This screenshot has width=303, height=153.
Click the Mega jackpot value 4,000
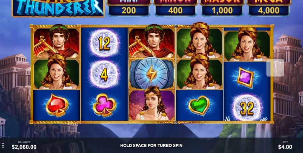click(x=269, y=10)
